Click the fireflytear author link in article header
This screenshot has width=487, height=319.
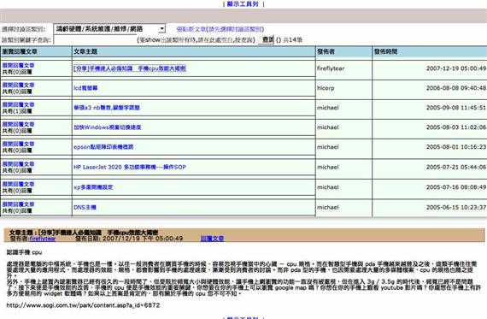[x=42, y=239]
